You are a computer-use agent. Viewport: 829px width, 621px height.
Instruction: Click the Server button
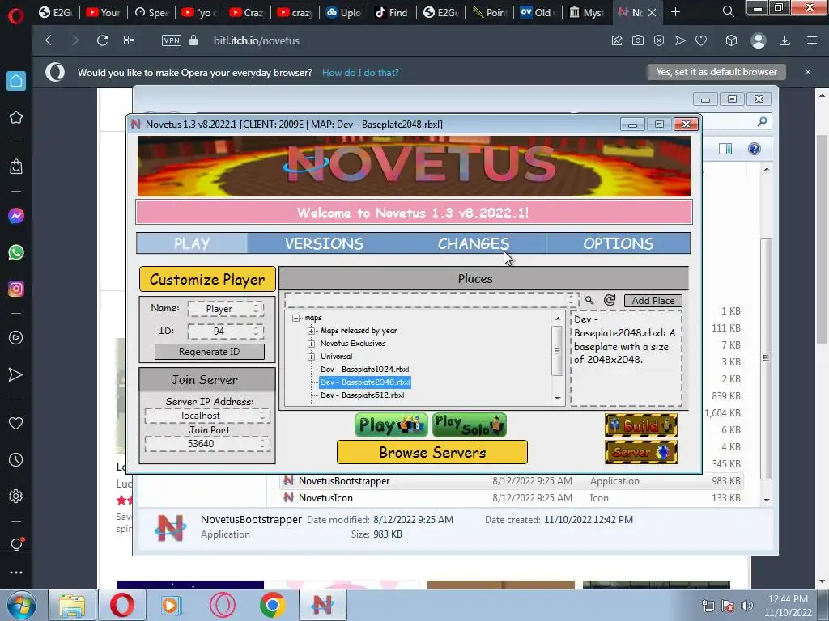pos(641,452)
